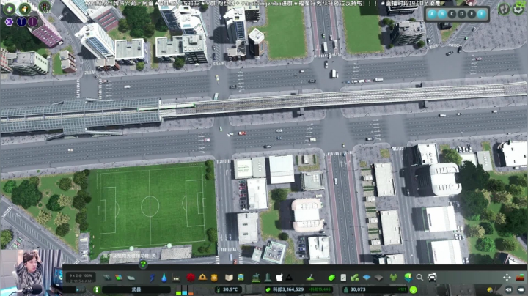Select the C layer button

click(x=452, y=14)
